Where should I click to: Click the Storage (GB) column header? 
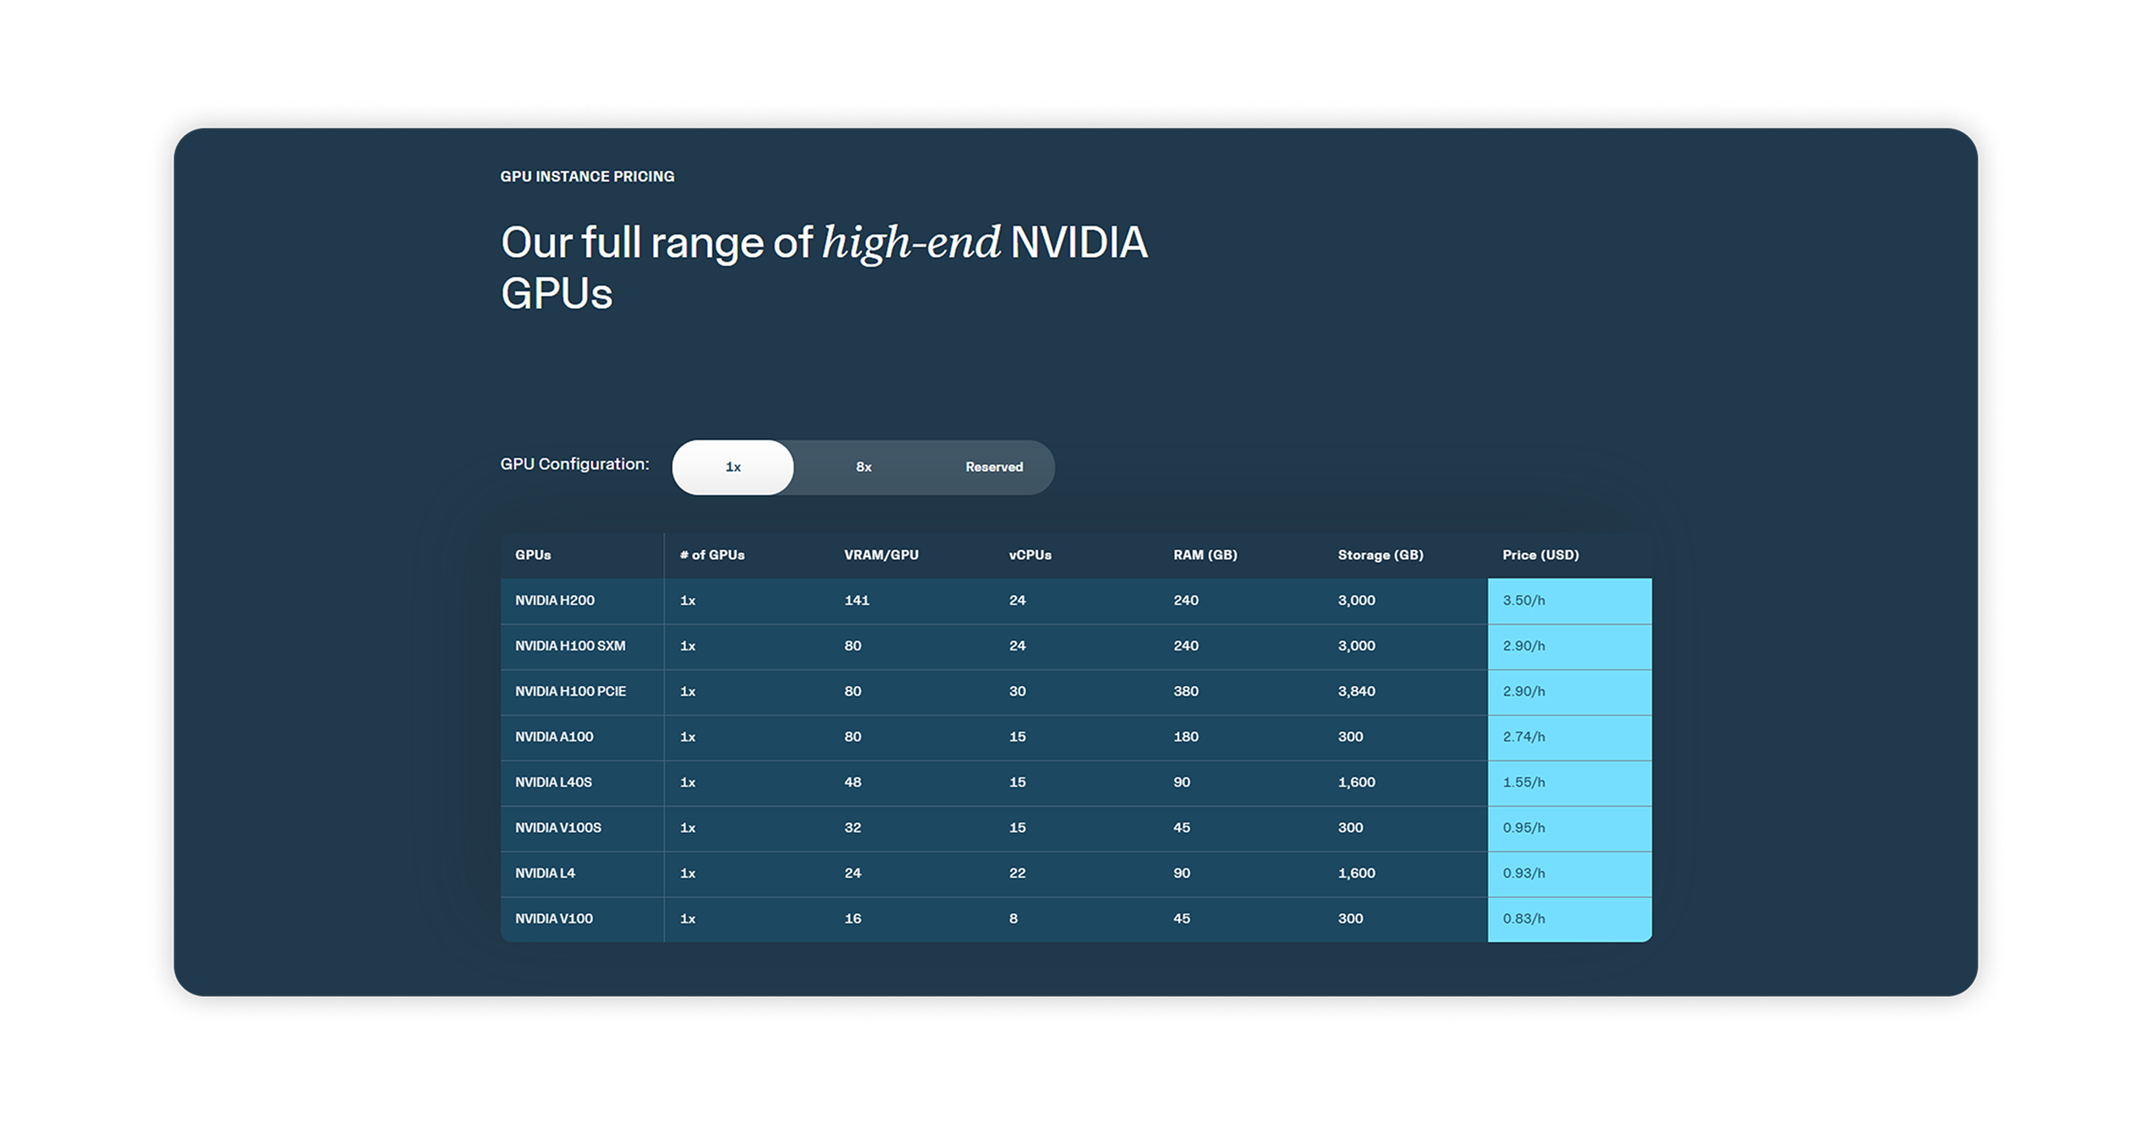click(x=1380, y=555)
